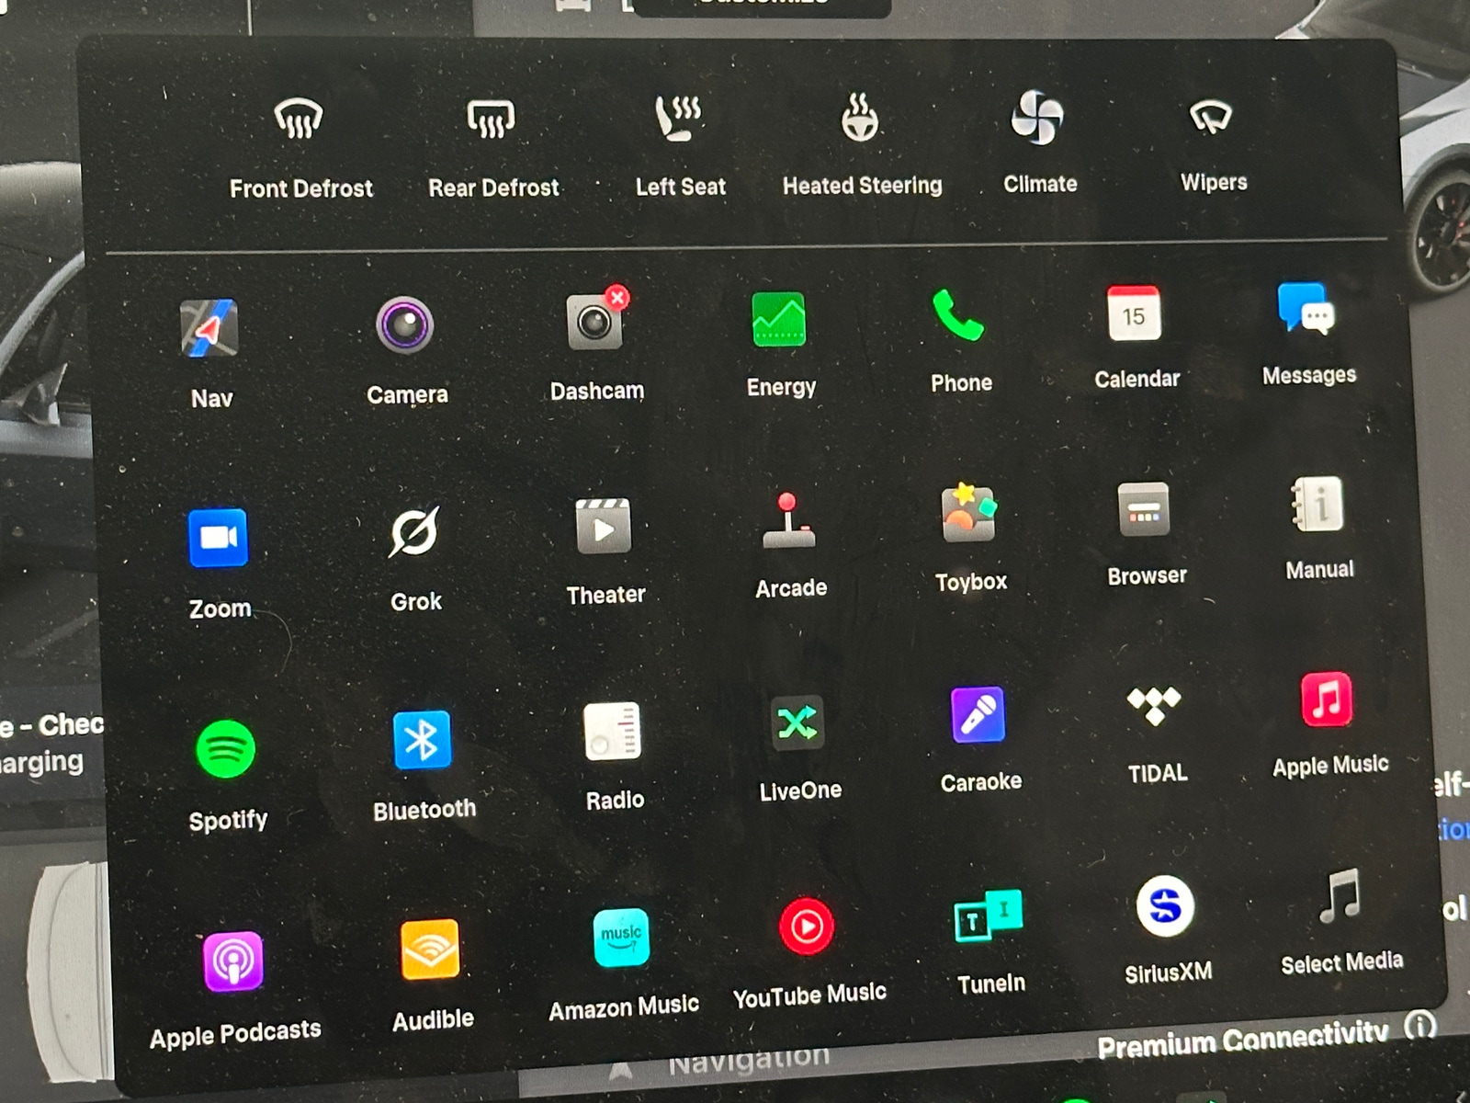This screenshot has height=1103, width=1470.
Task: Click the Navigation text behind the app drawer
Action: (x=748, y=1060)
